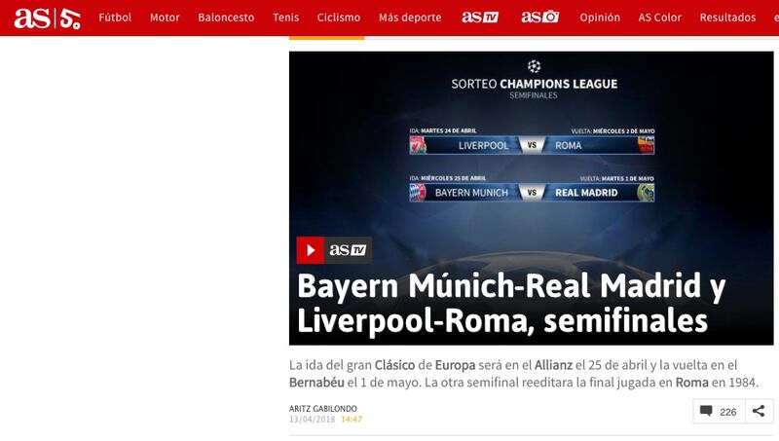This screenshot has height=441, width=779.
Task: Select Tenis in navigation bar
Action: click(285, 18)
